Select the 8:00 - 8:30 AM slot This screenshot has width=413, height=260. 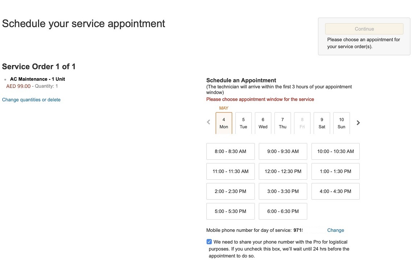click(x=230, y=152)
